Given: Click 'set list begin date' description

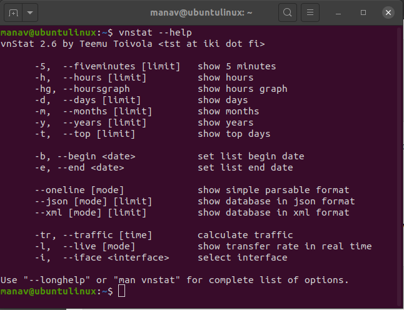Looking at the screenshot, I should [251, 156].
